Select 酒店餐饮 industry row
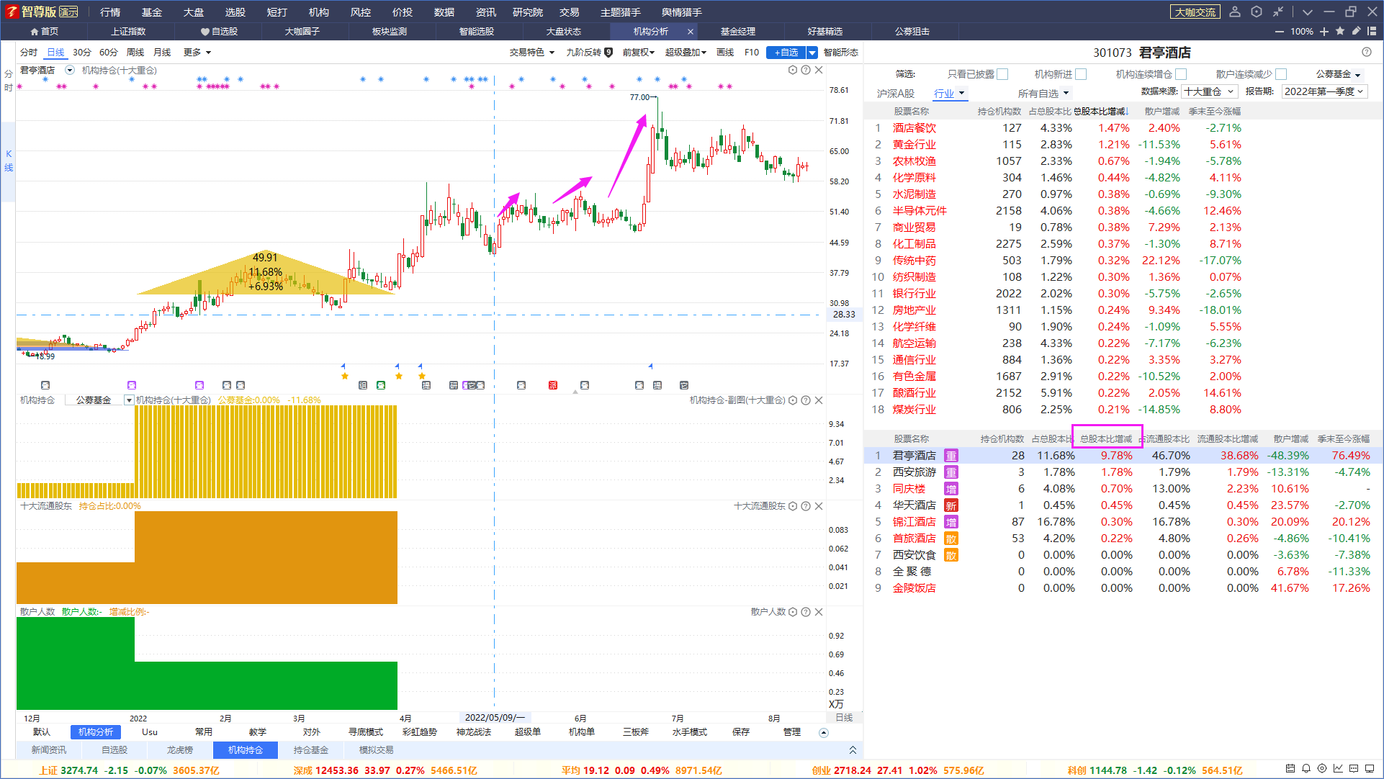1384x779 pixels. point(1122,128)
